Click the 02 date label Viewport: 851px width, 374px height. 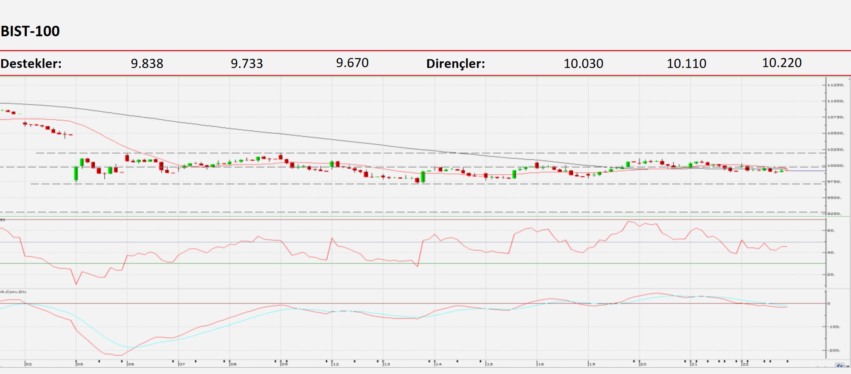[28, 364]
